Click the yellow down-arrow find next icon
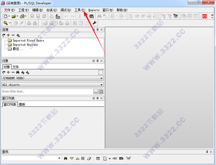The image size is (216, 165). (x=72, y=159)
